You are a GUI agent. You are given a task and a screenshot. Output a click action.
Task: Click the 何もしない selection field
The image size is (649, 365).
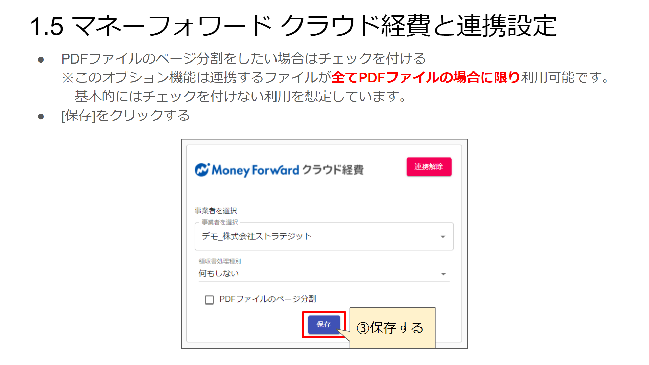(x=324, y=274)
